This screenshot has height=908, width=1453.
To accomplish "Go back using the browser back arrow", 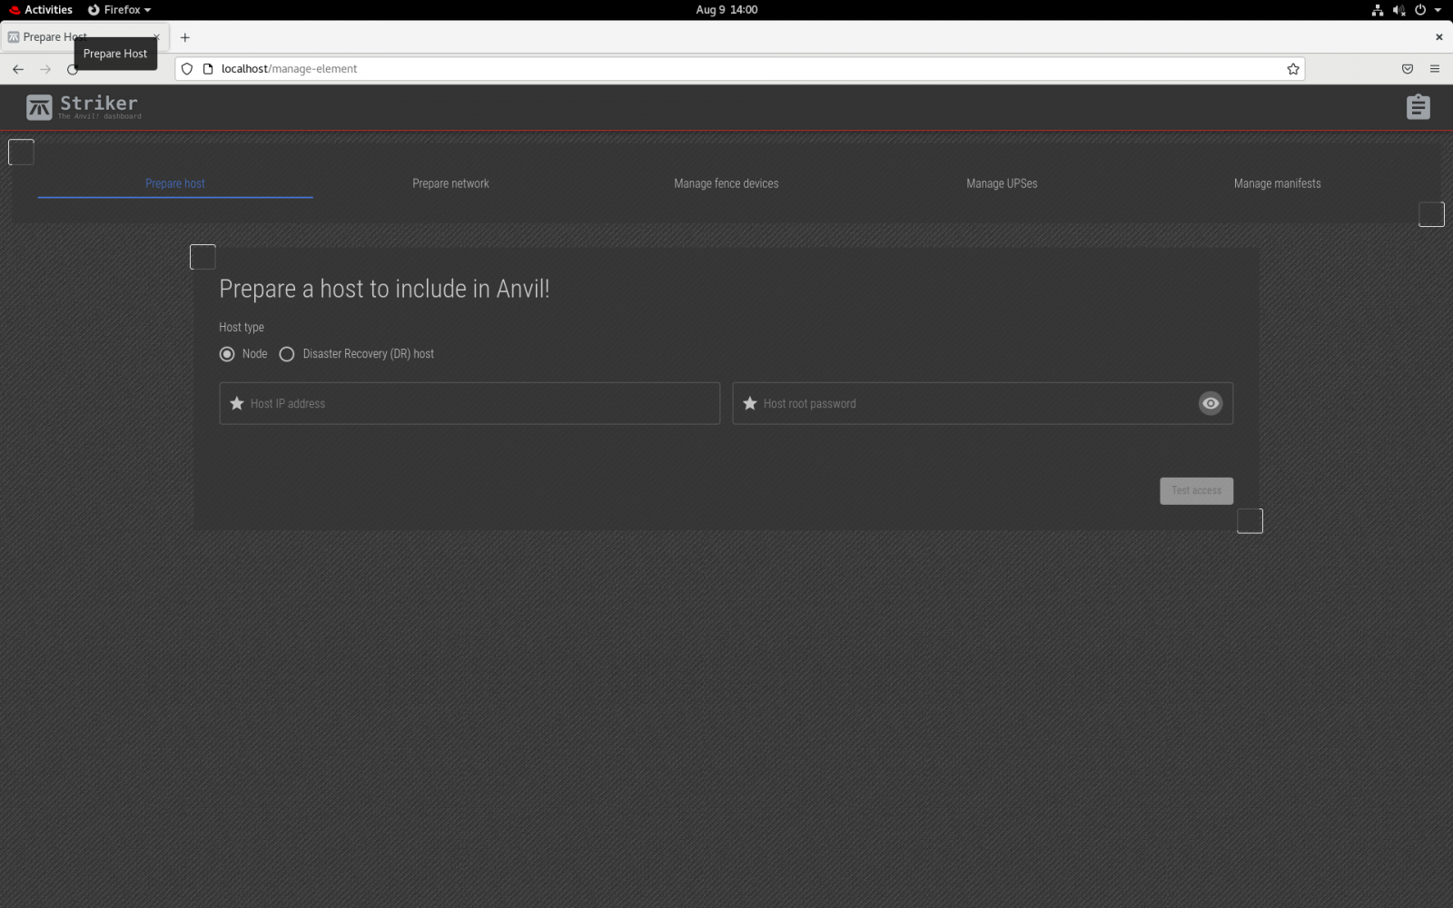I will (x=18, y=69).
